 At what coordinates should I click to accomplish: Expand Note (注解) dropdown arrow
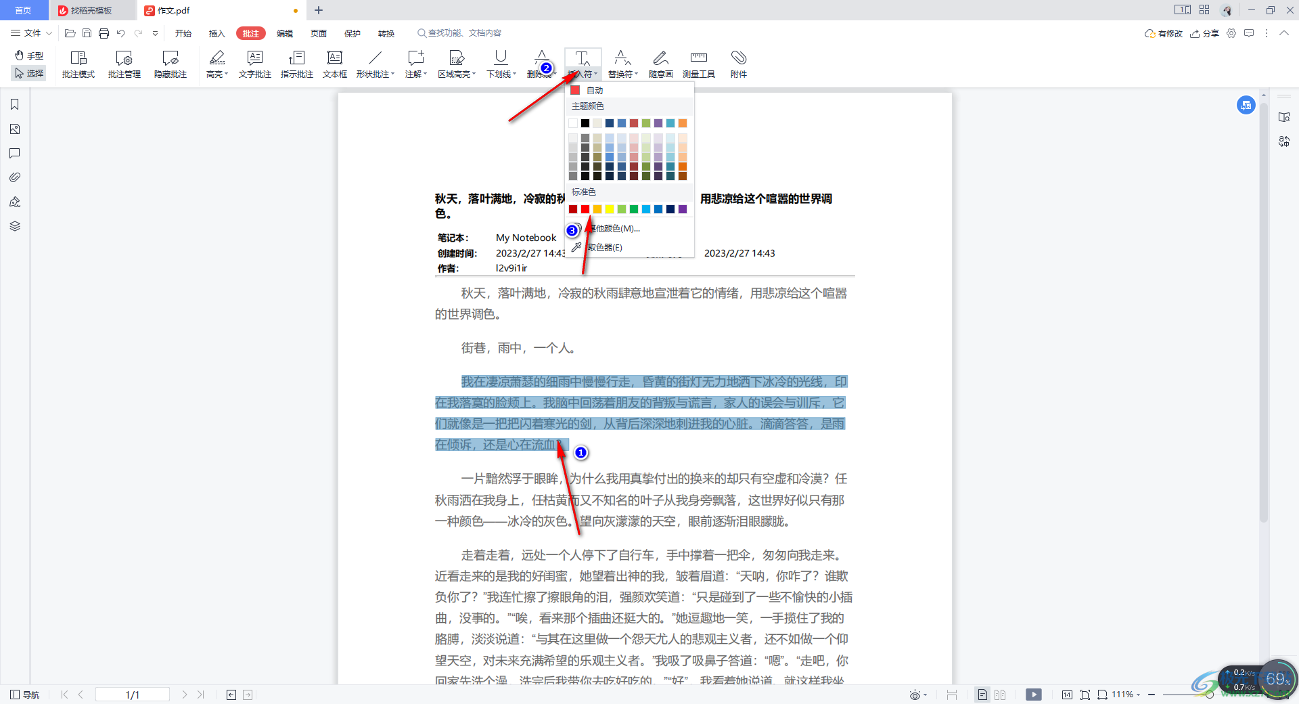[426, 74]
